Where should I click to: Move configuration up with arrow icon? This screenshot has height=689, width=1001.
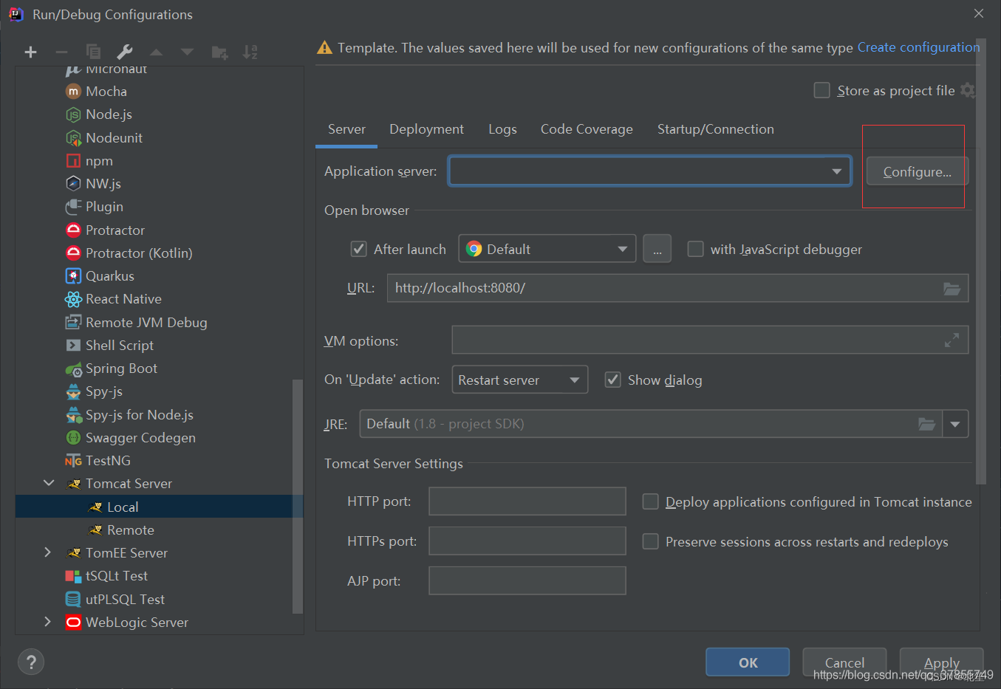[x=156, y=52]
